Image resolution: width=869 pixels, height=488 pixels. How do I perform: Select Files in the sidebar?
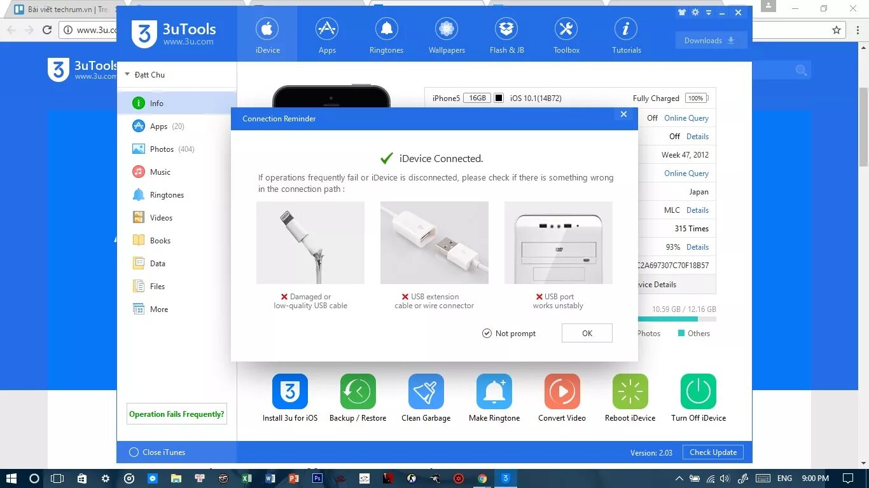[177, 286]
